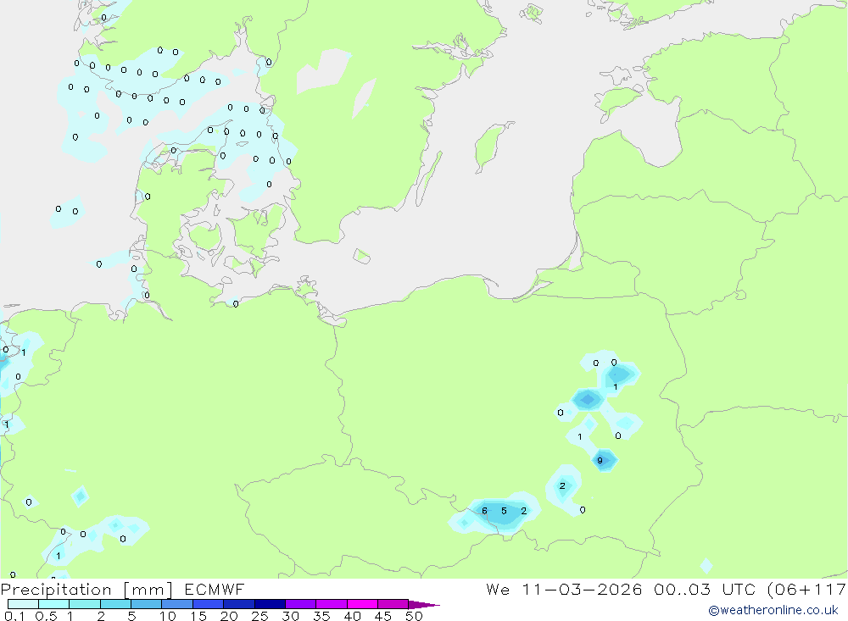The image size is (848, 621).
Task: Click the legend scale label '15'
Action: [x=198, y=616]
